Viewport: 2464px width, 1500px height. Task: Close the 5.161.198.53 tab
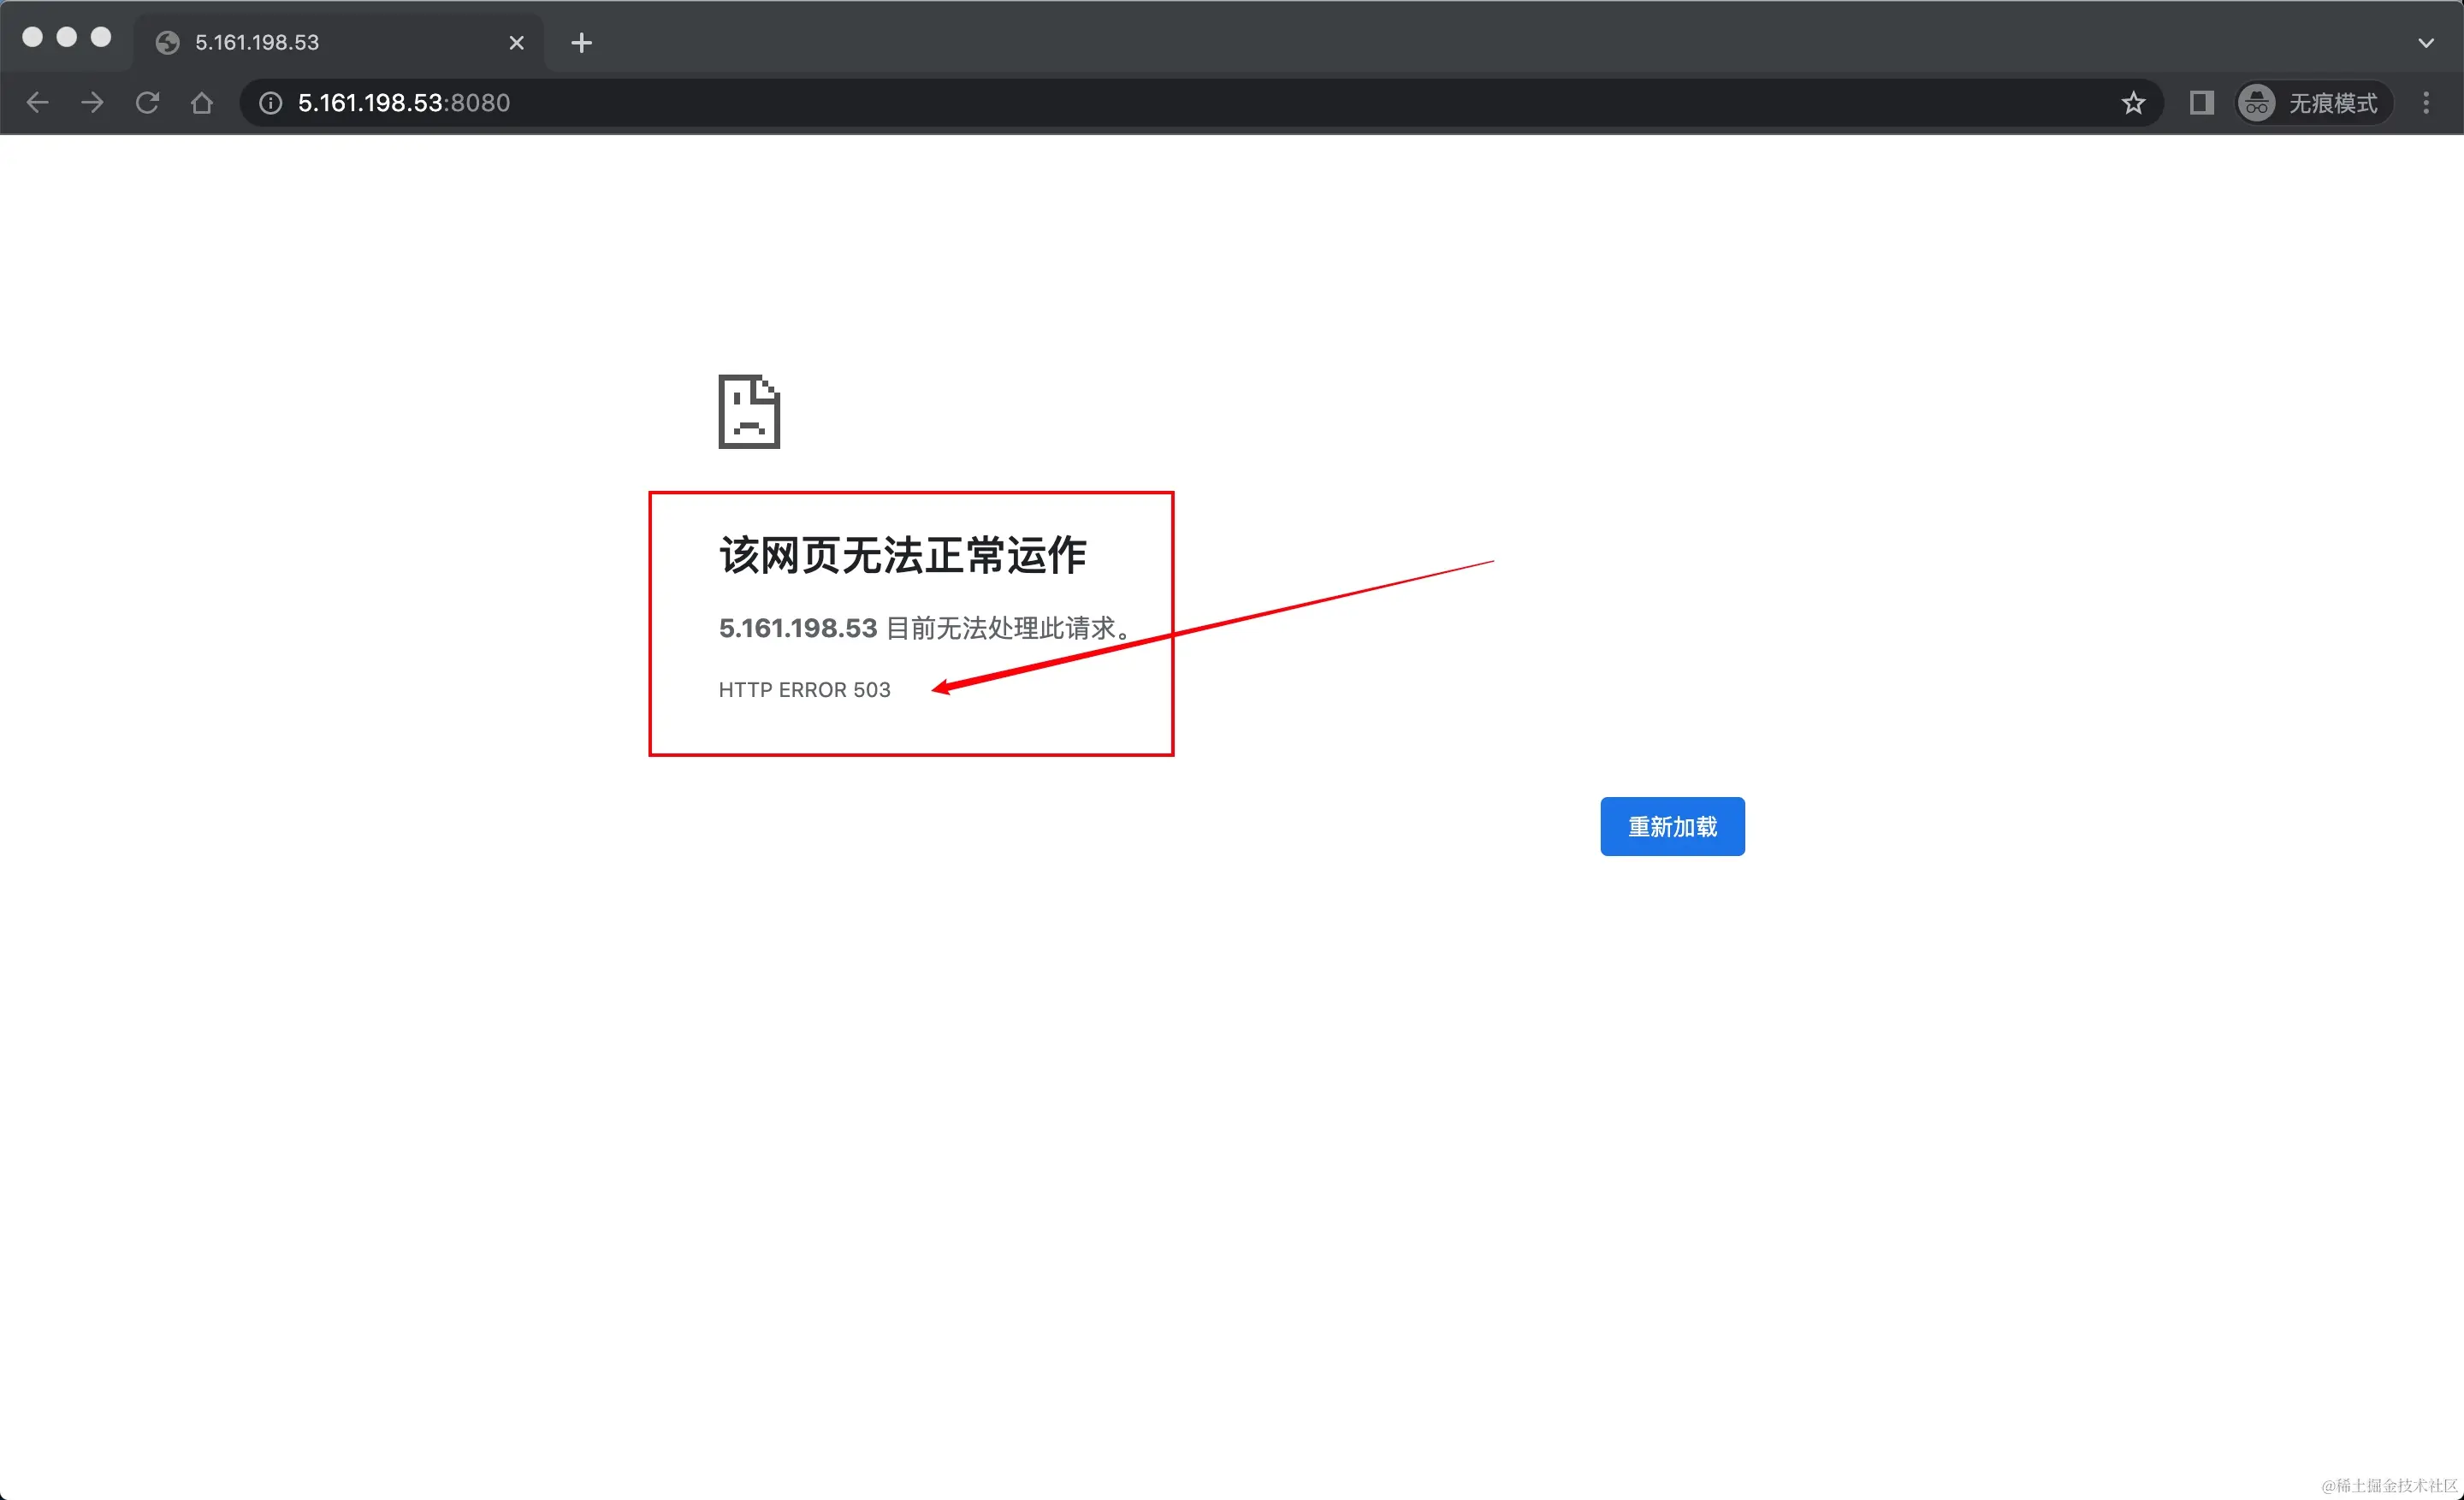(x=516, y=43)
